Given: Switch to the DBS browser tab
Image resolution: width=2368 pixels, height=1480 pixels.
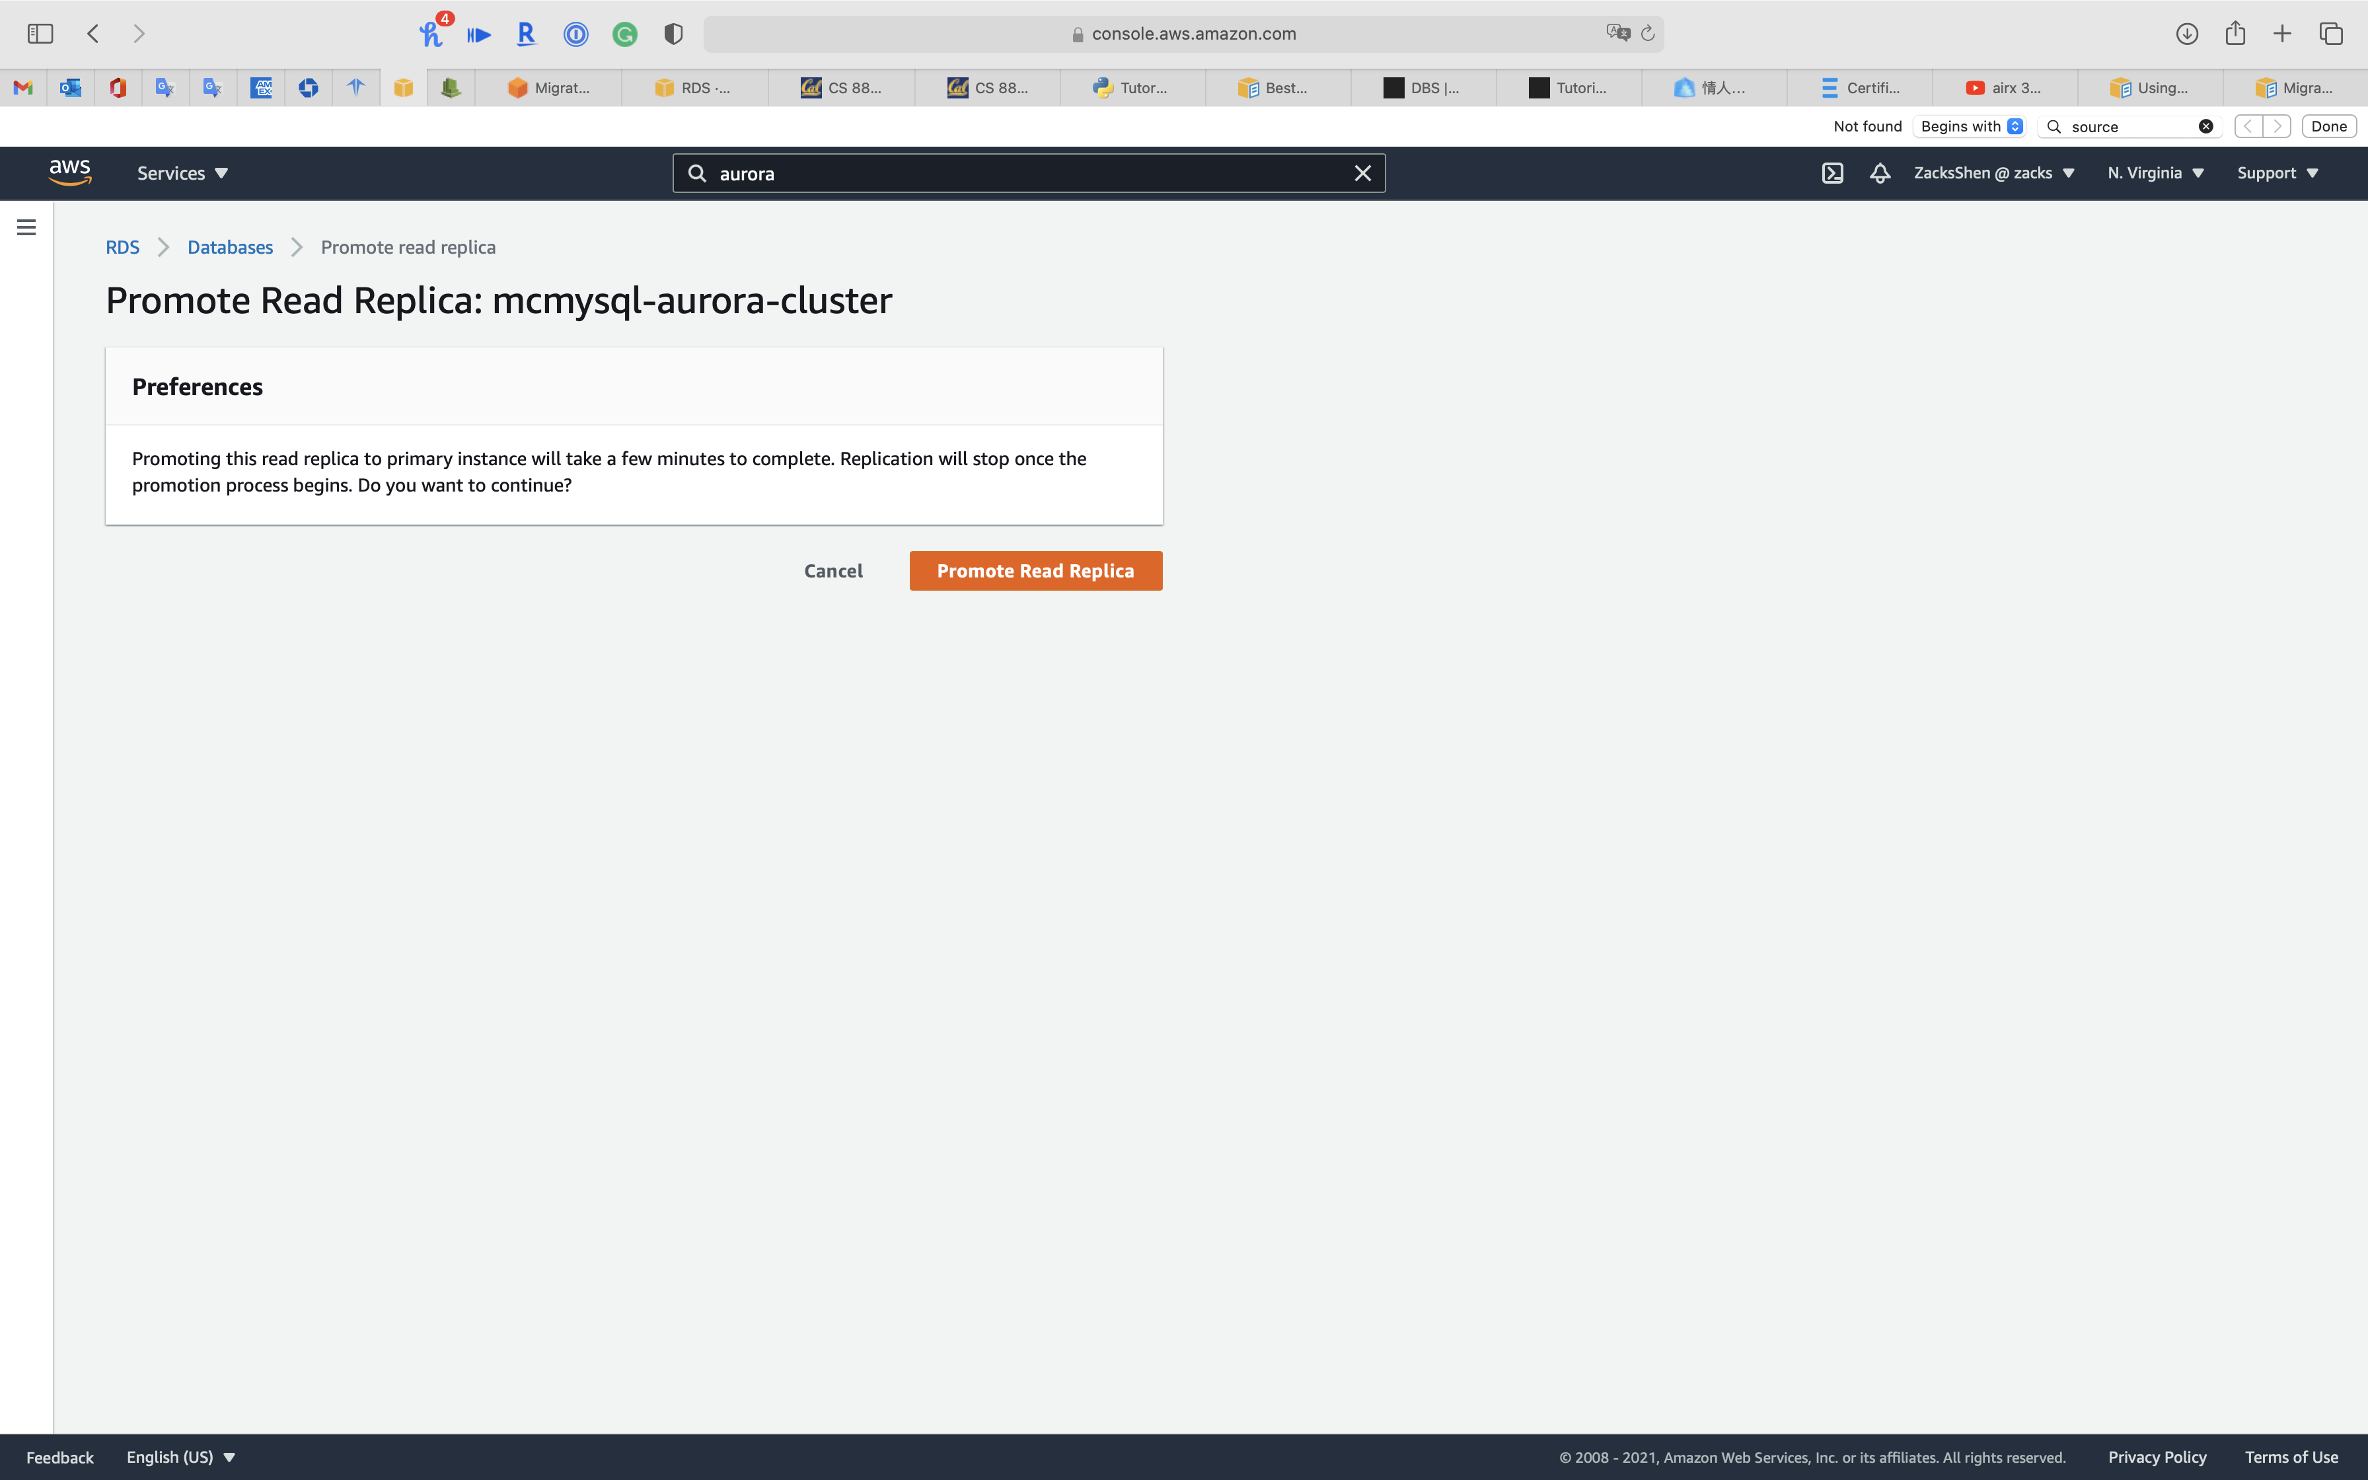Looking at the screenshot, I should pos(1424,88).
